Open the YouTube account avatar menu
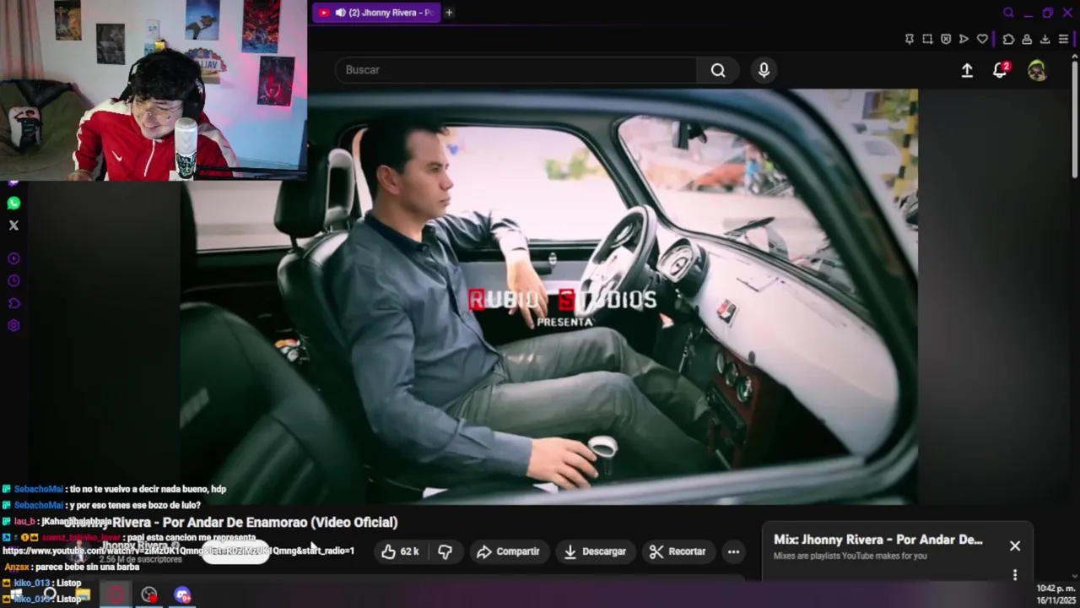 [1037, 71]
